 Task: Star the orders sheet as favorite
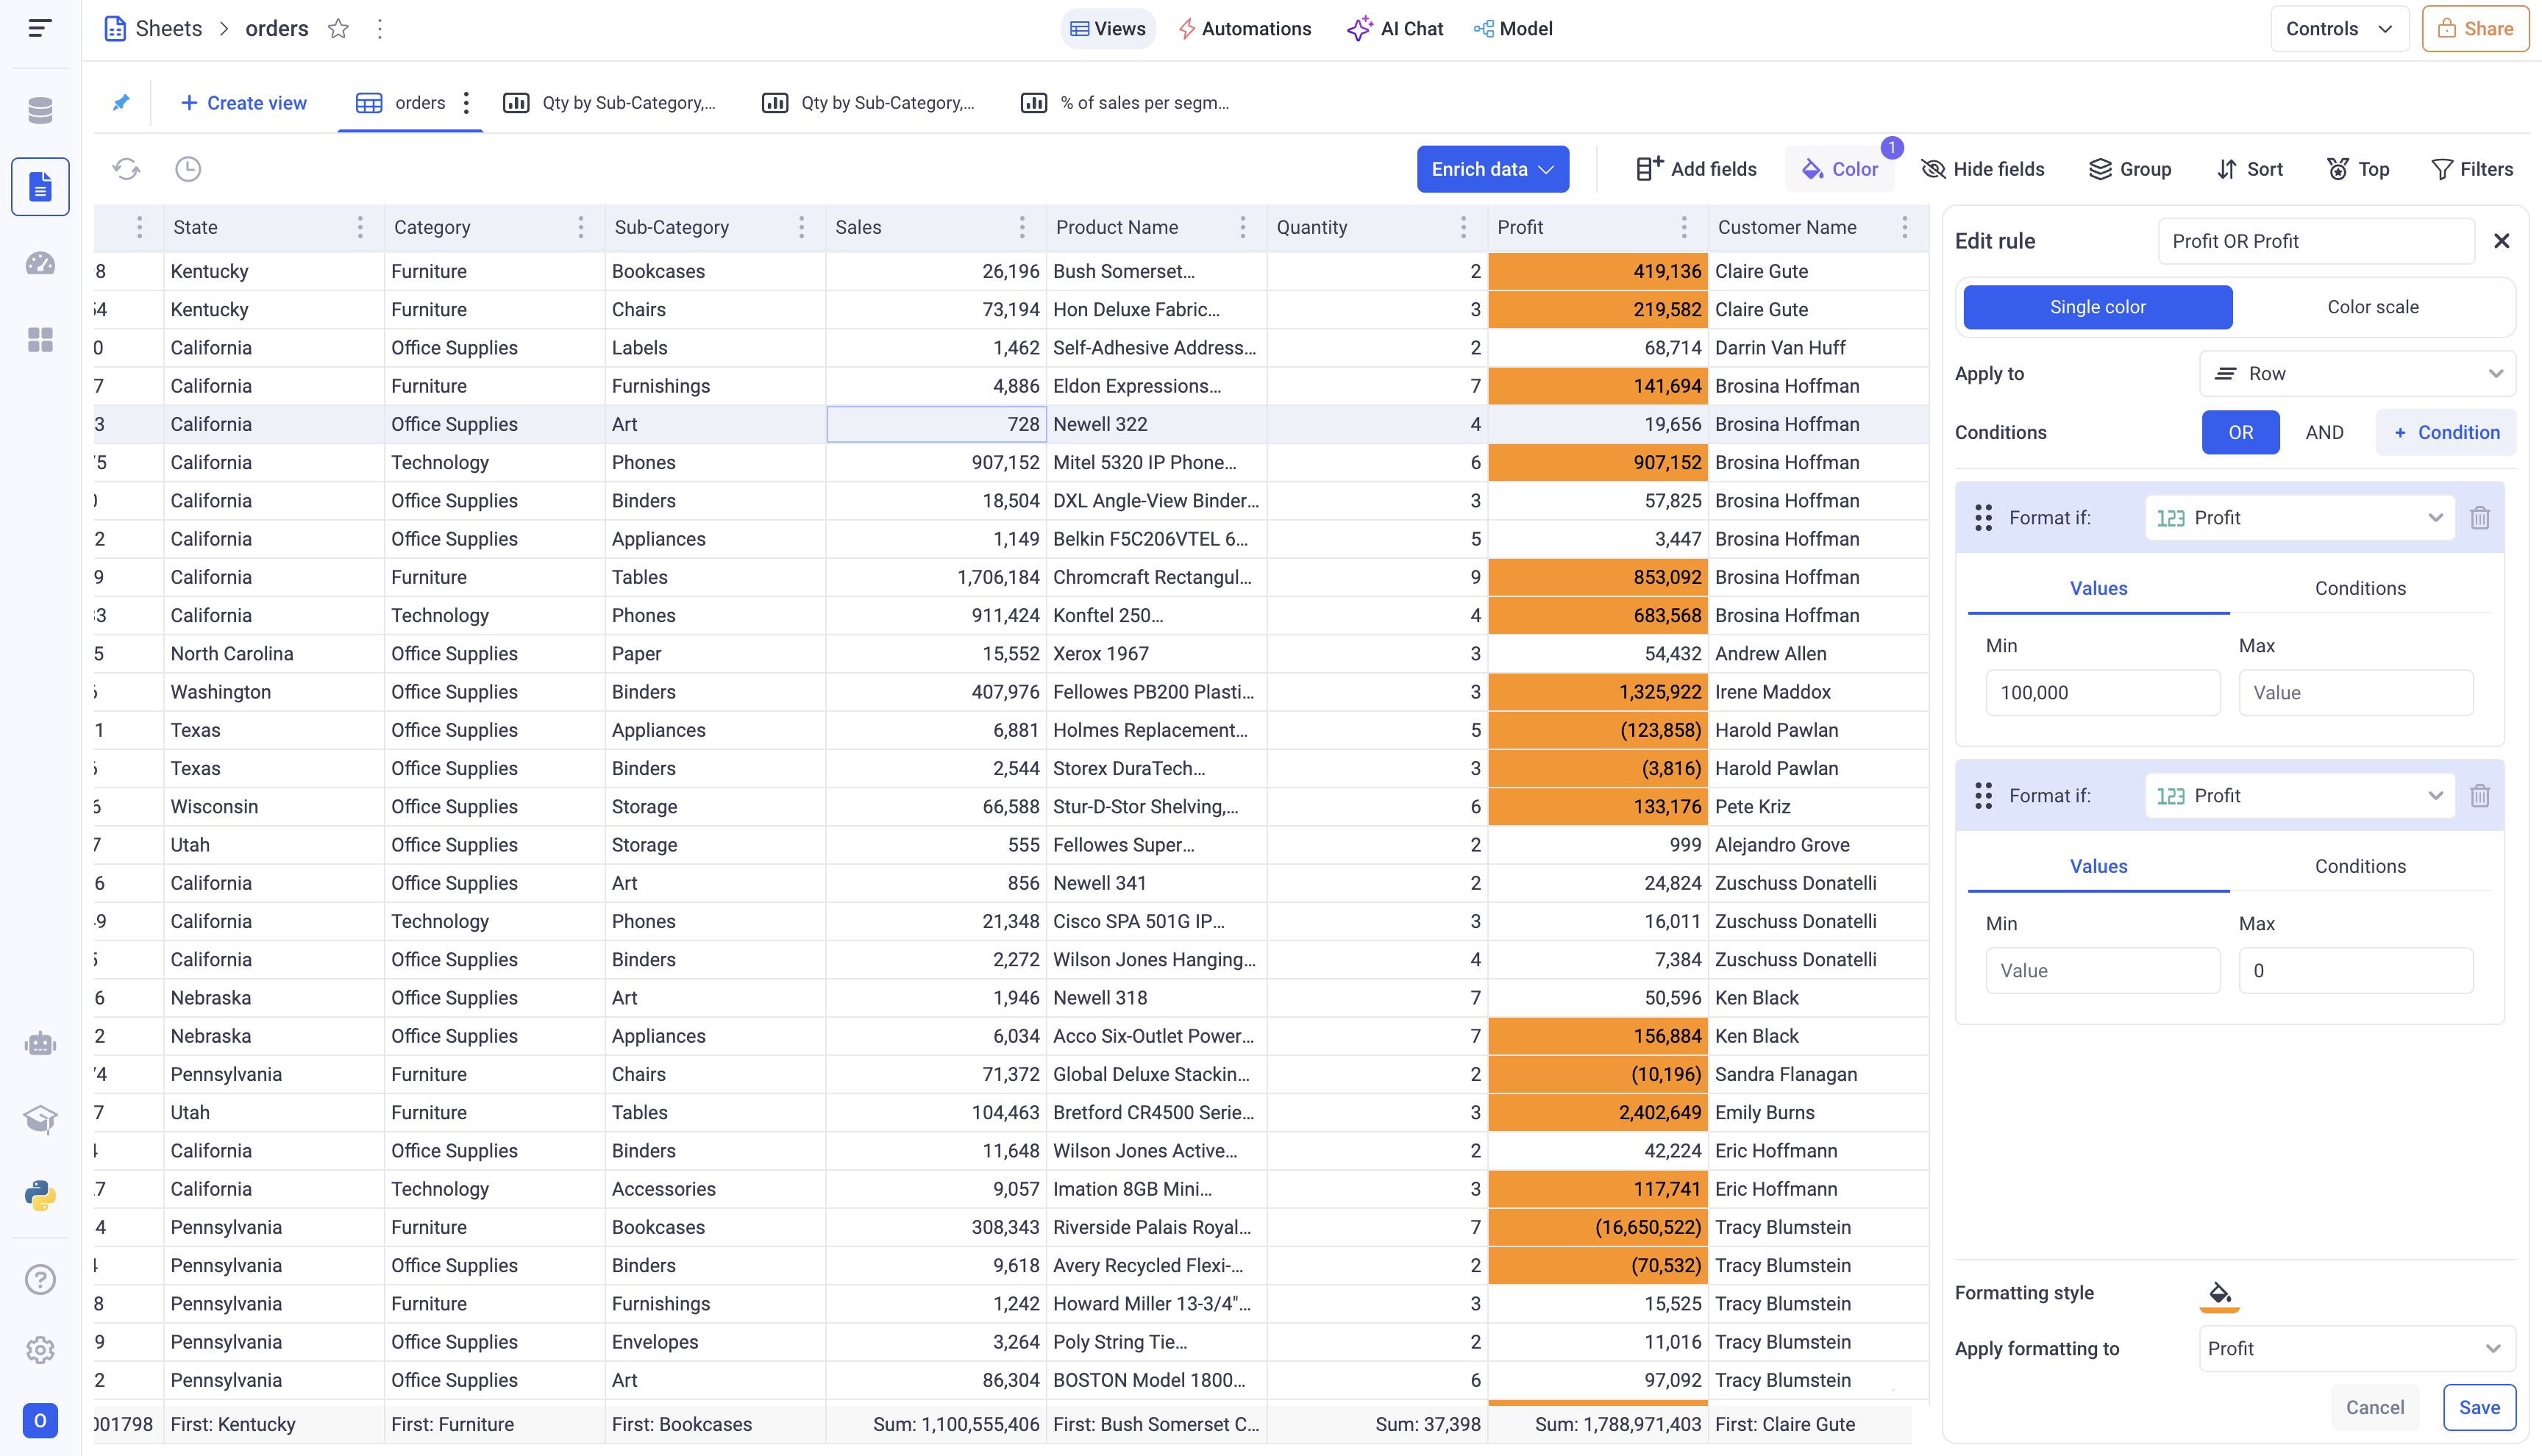[338, 29]
